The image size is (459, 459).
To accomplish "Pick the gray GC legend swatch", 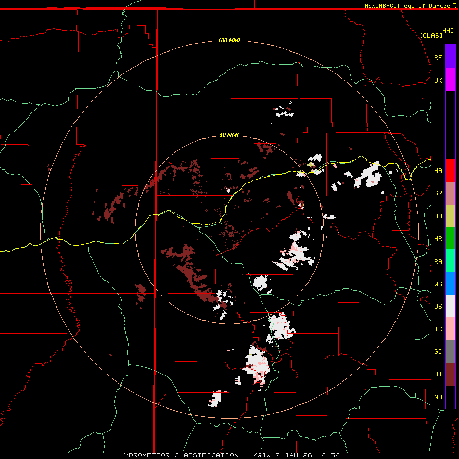I will tap(450, 351).
